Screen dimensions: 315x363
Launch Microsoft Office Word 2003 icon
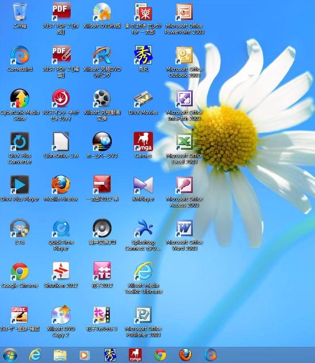pos(185,228)
